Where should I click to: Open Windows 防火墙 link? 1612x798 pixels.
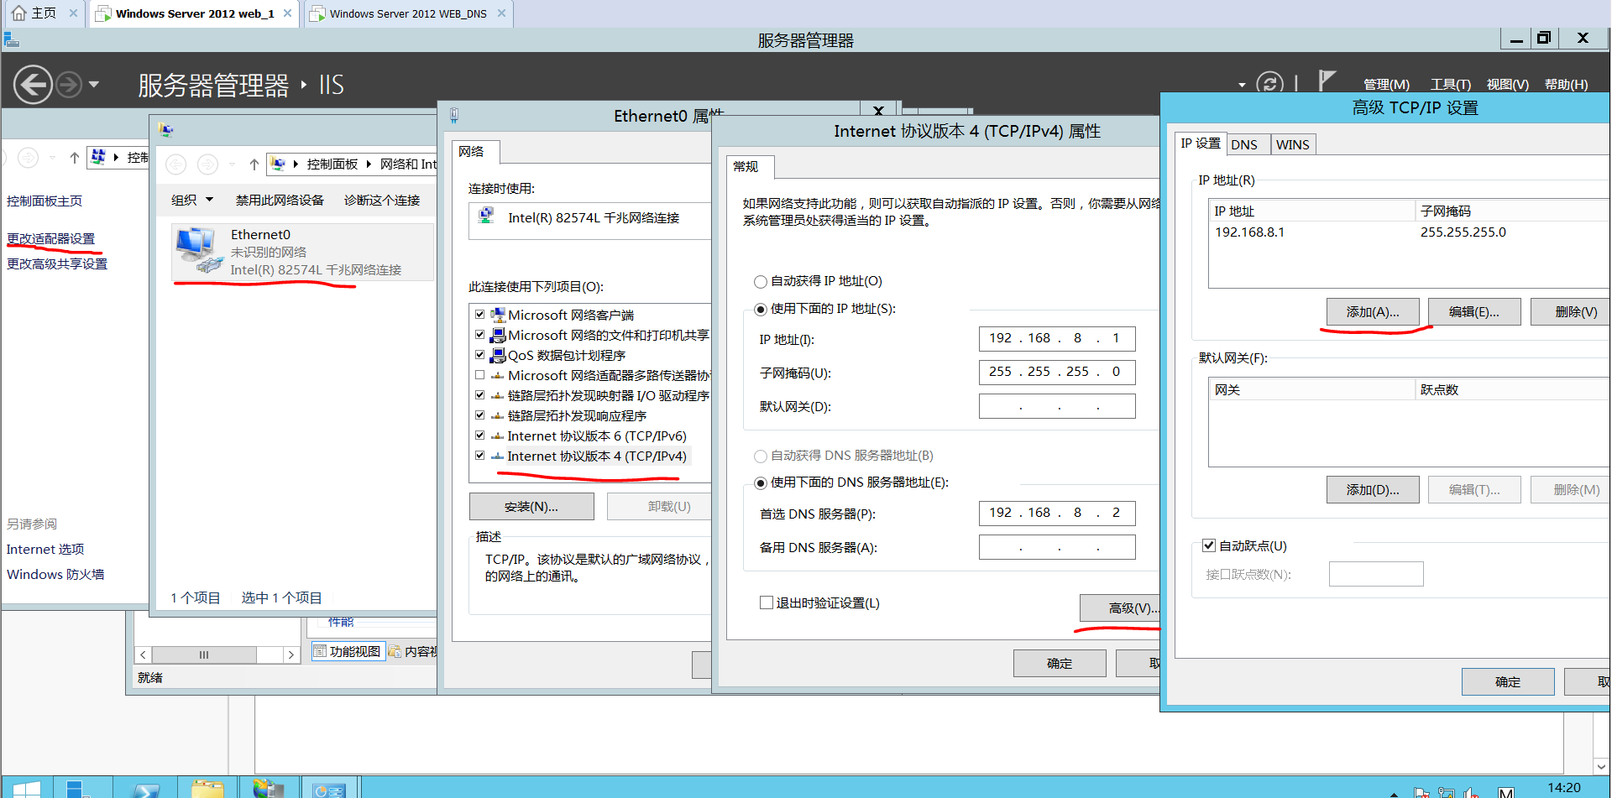tap(55, 575)
